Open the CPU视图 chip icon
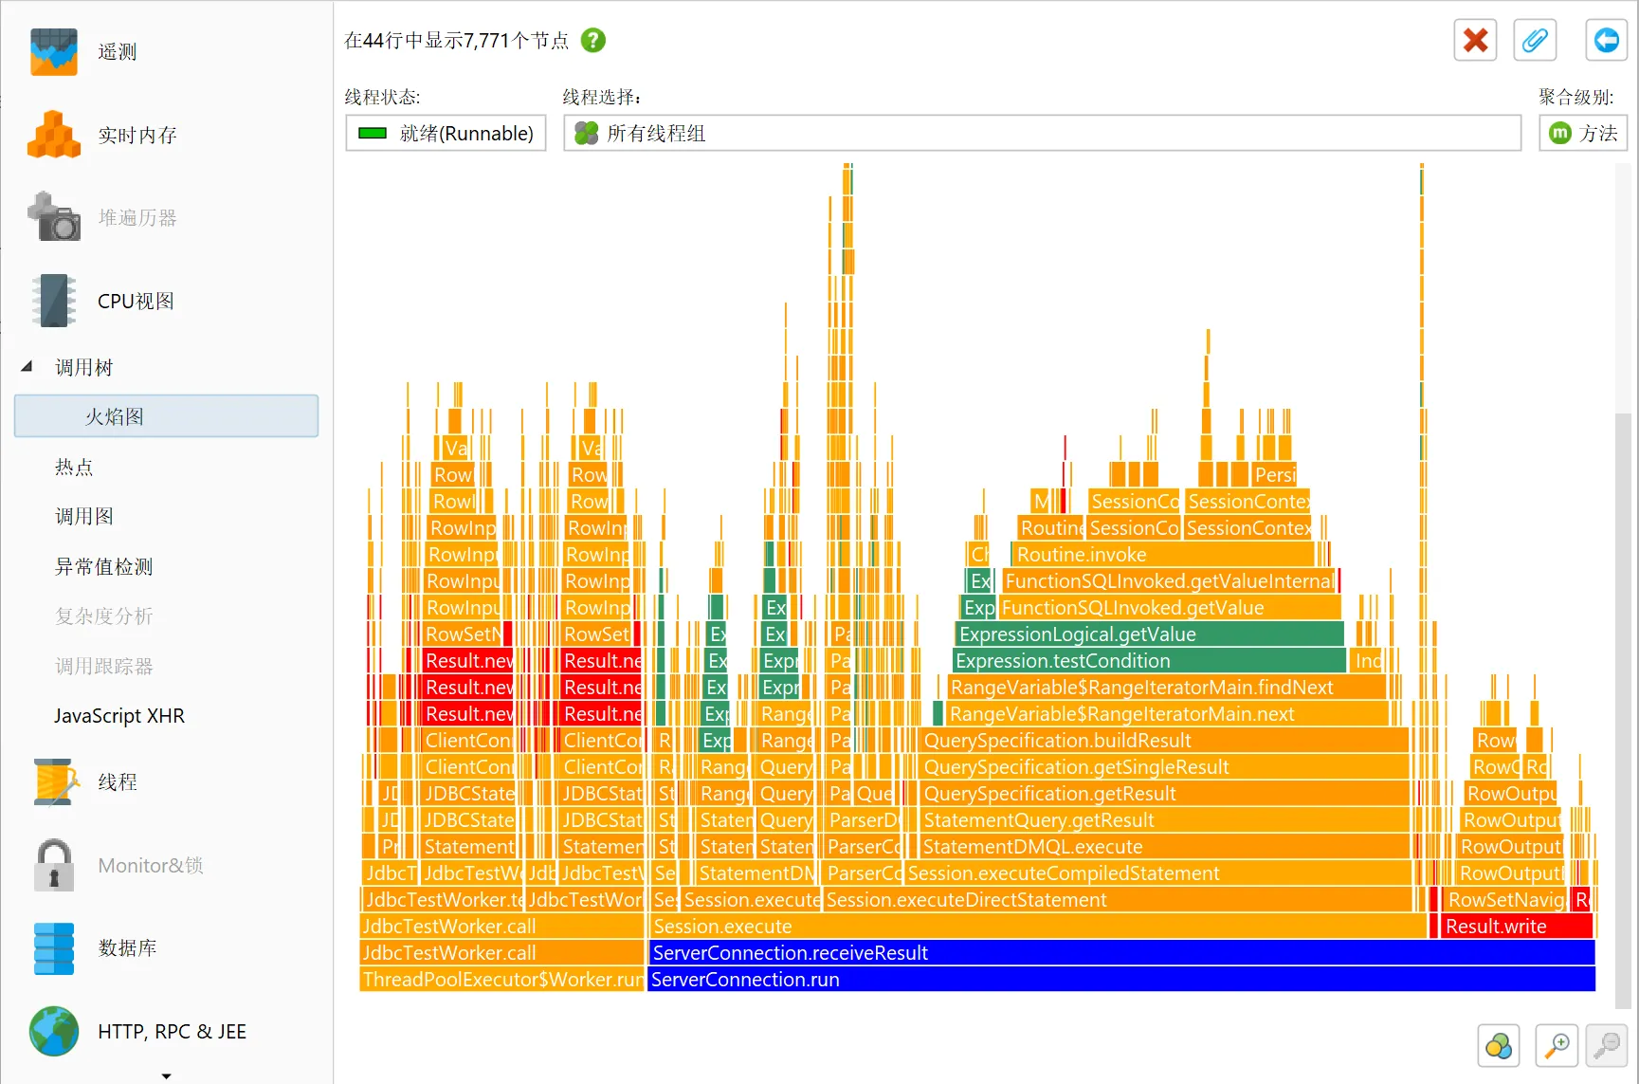 coord(54,301)
